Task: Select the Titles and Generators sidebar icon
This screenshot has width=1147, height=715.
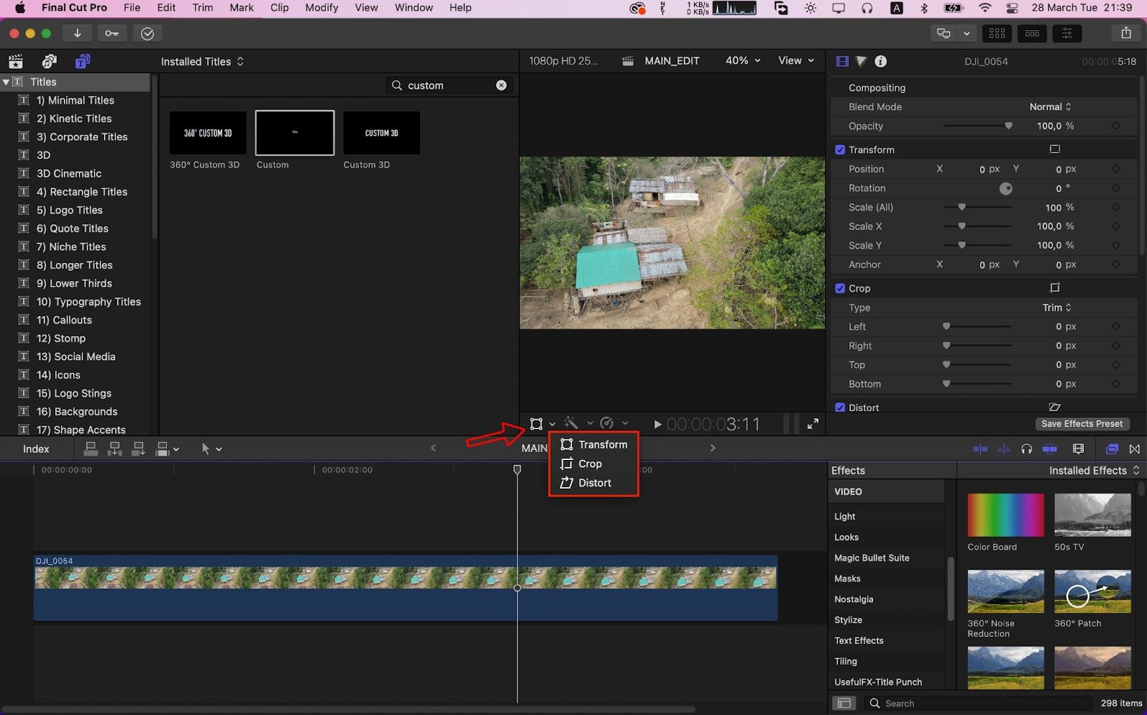Action: pyautogui.click(x=82, y=61)
